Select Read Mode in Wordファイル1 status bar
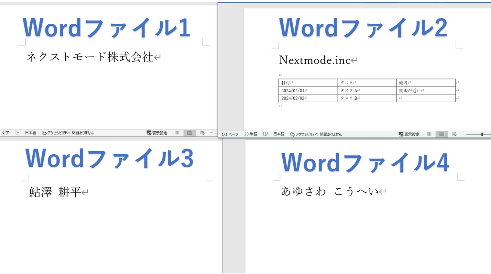 point(177,133)
